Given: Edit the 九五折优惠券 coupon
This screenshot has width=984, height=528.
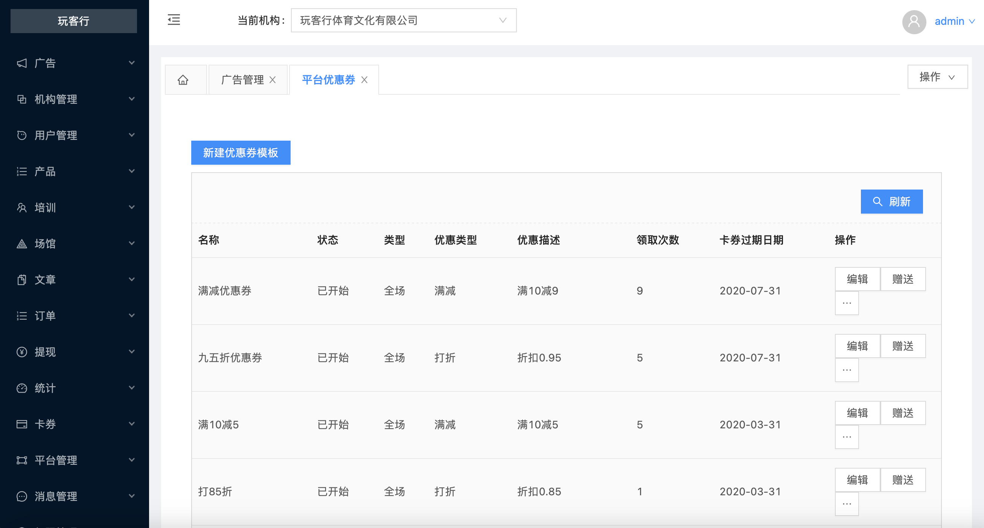Looking at the screenshot, I should pyautogui.click(x=857, y=346).
